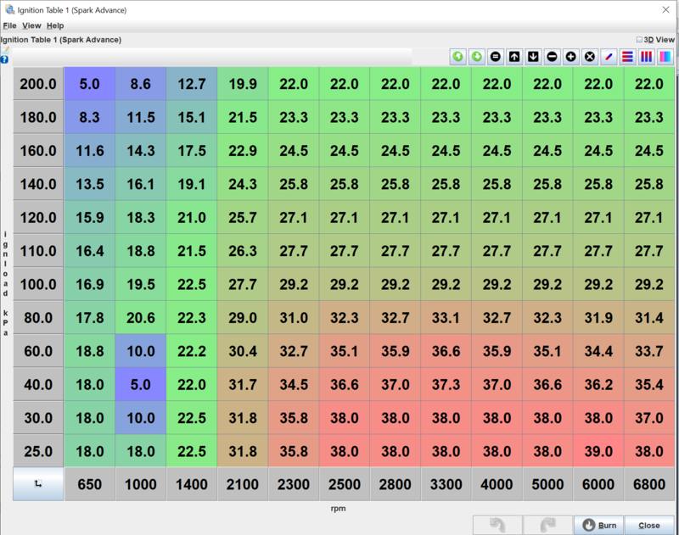
Task: Select the 5.0 cell at 40 kPa, 1000 rpm
Action: tap(141, 384)
